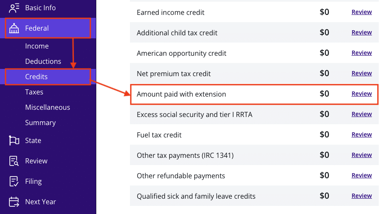Screen dimensions: 386x214
Task: Open Taxes in the Federal submenu
Action: (x=34, y=92)
